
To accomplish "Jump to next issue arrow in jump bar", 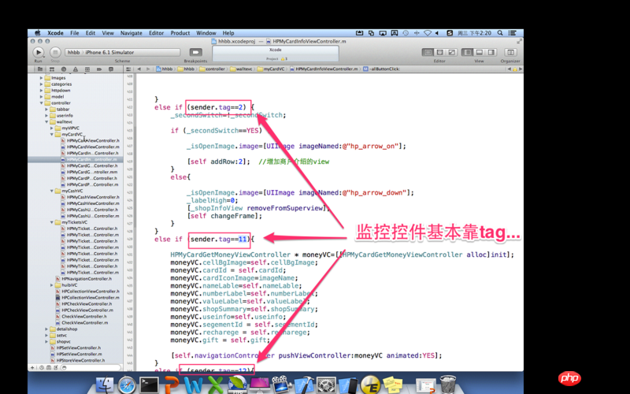I will click(521, 69).
